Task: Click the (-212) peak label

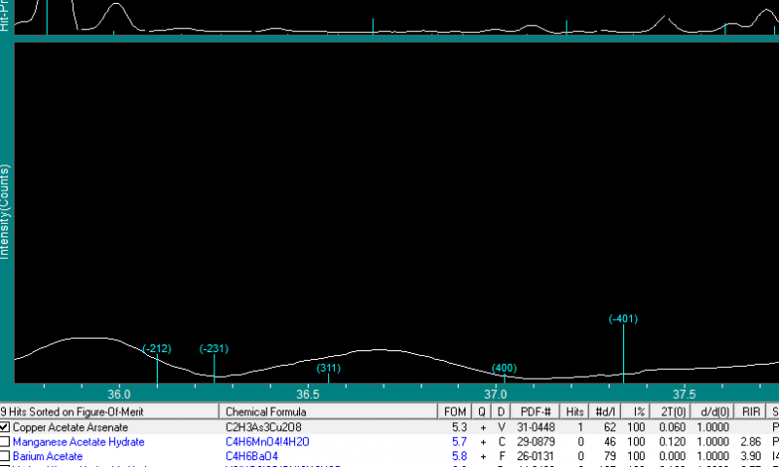Action: (x=157, y=348)
